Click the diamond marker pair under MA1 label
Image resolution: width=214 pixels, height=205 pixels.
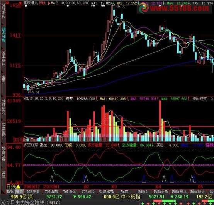pos(93,6)
